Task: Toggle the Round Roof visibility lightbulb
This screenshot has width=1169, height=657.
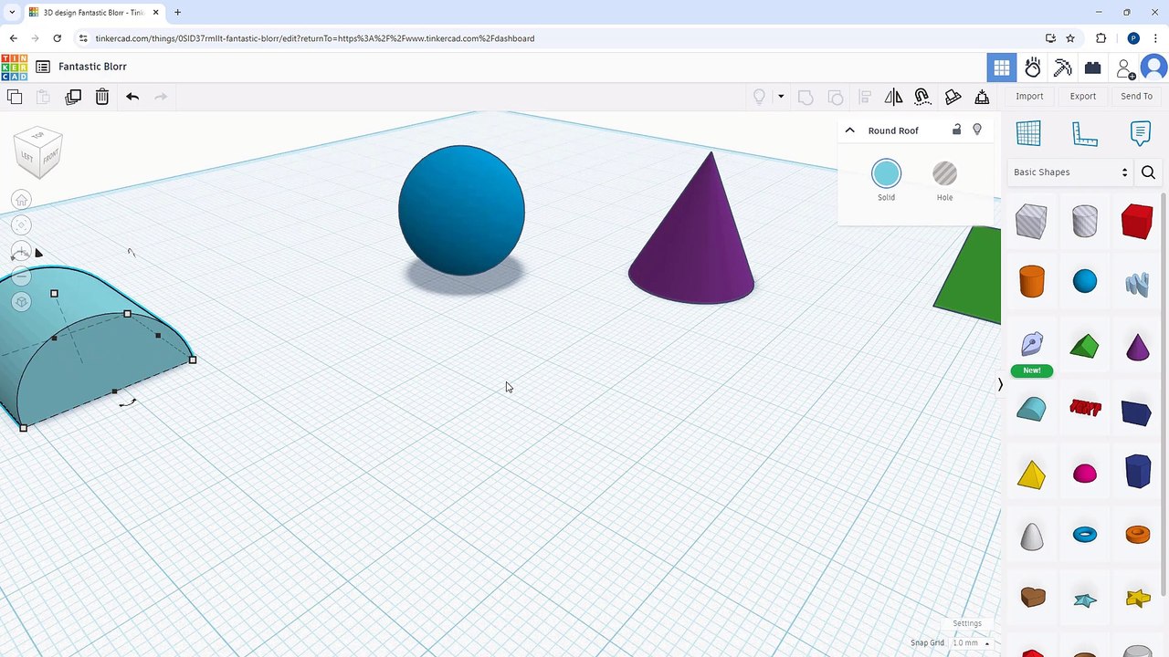Action: coord(977,130)
